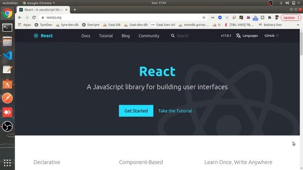Viewport: 303px width, 170px height.
Task: Open the [TBL-1693] bookmark
Action: click(x=239, y=25)
